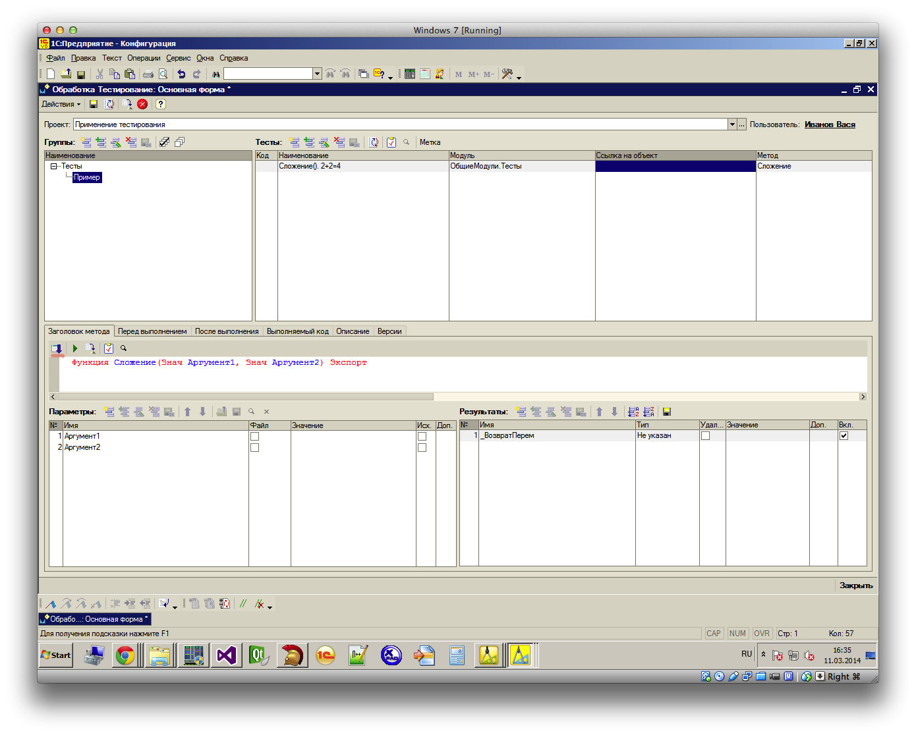Open Chrome from the Windows taskbar
Viewport: 916px width, 735px height.
click(x=125, y=655)
